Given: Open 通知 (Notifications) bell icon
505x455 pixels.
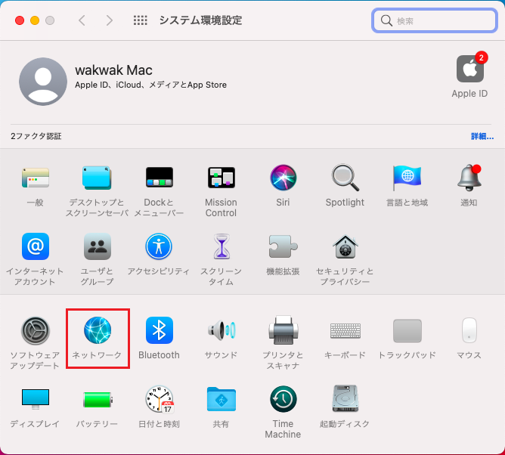Looking at the screenshot, I should pos(469,178).
